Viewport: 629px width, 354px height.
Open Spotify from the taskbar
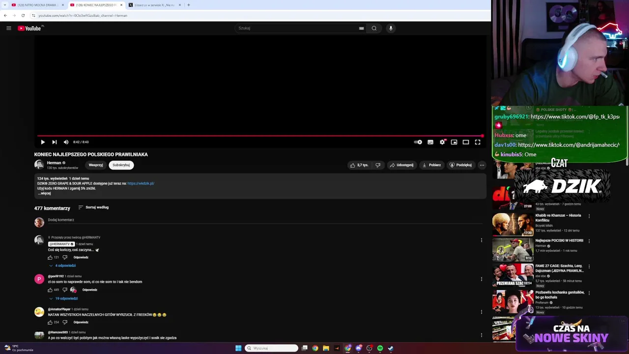pos(380,348)
